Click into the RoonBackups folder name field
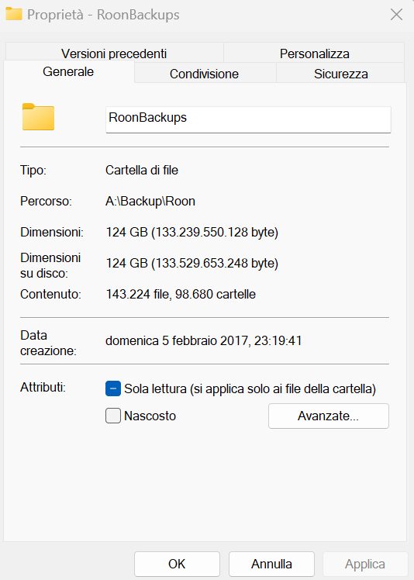The height and width of the screenshot is (580, 414). point(248,119)
